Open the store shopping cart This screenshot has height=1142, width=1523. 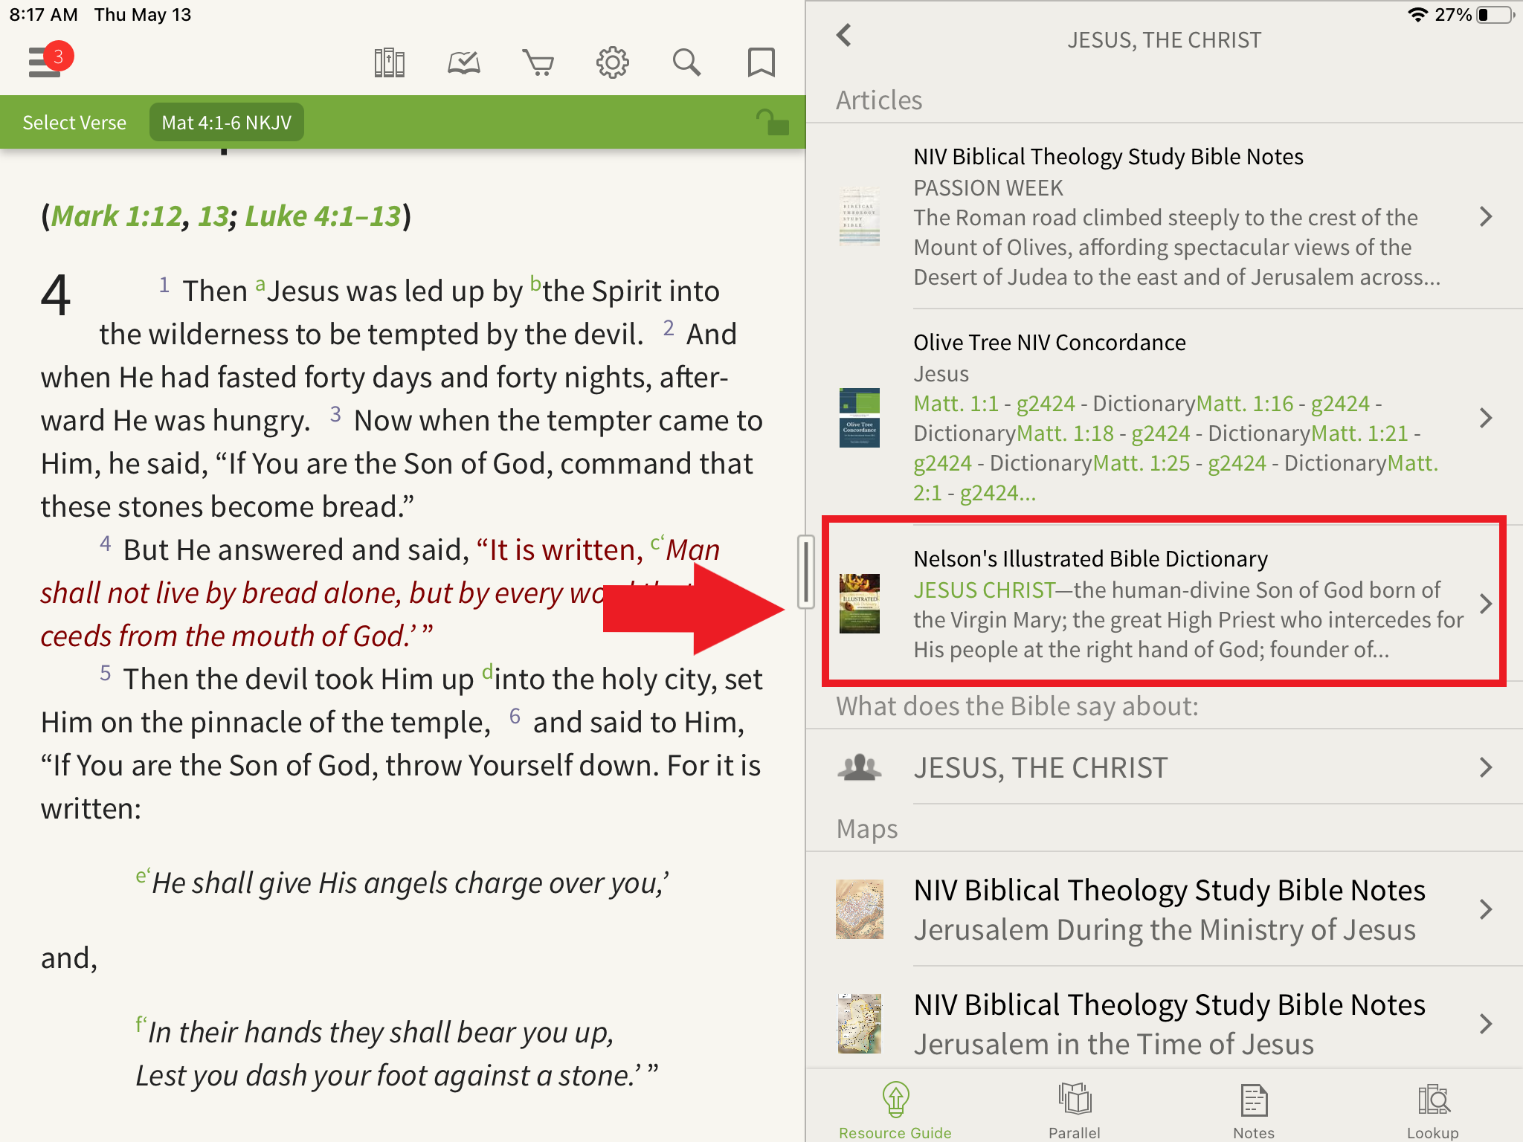(x=538, y=62)
